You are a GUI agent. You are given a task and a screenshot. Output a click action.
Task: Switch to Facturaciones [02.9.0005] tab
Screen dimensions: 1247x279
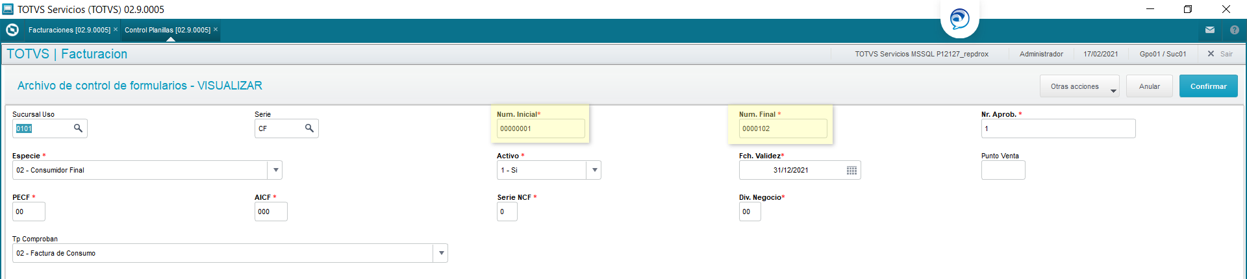pos(69,30)
